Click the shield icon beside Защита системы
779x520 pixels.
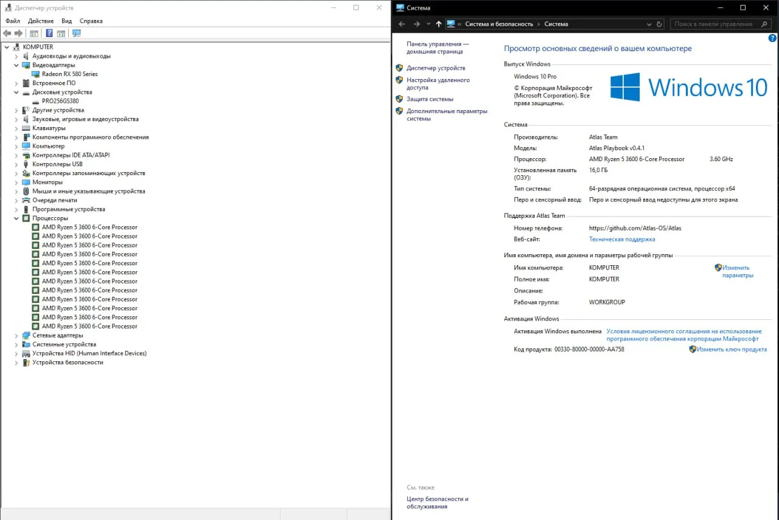pos(399,99)
